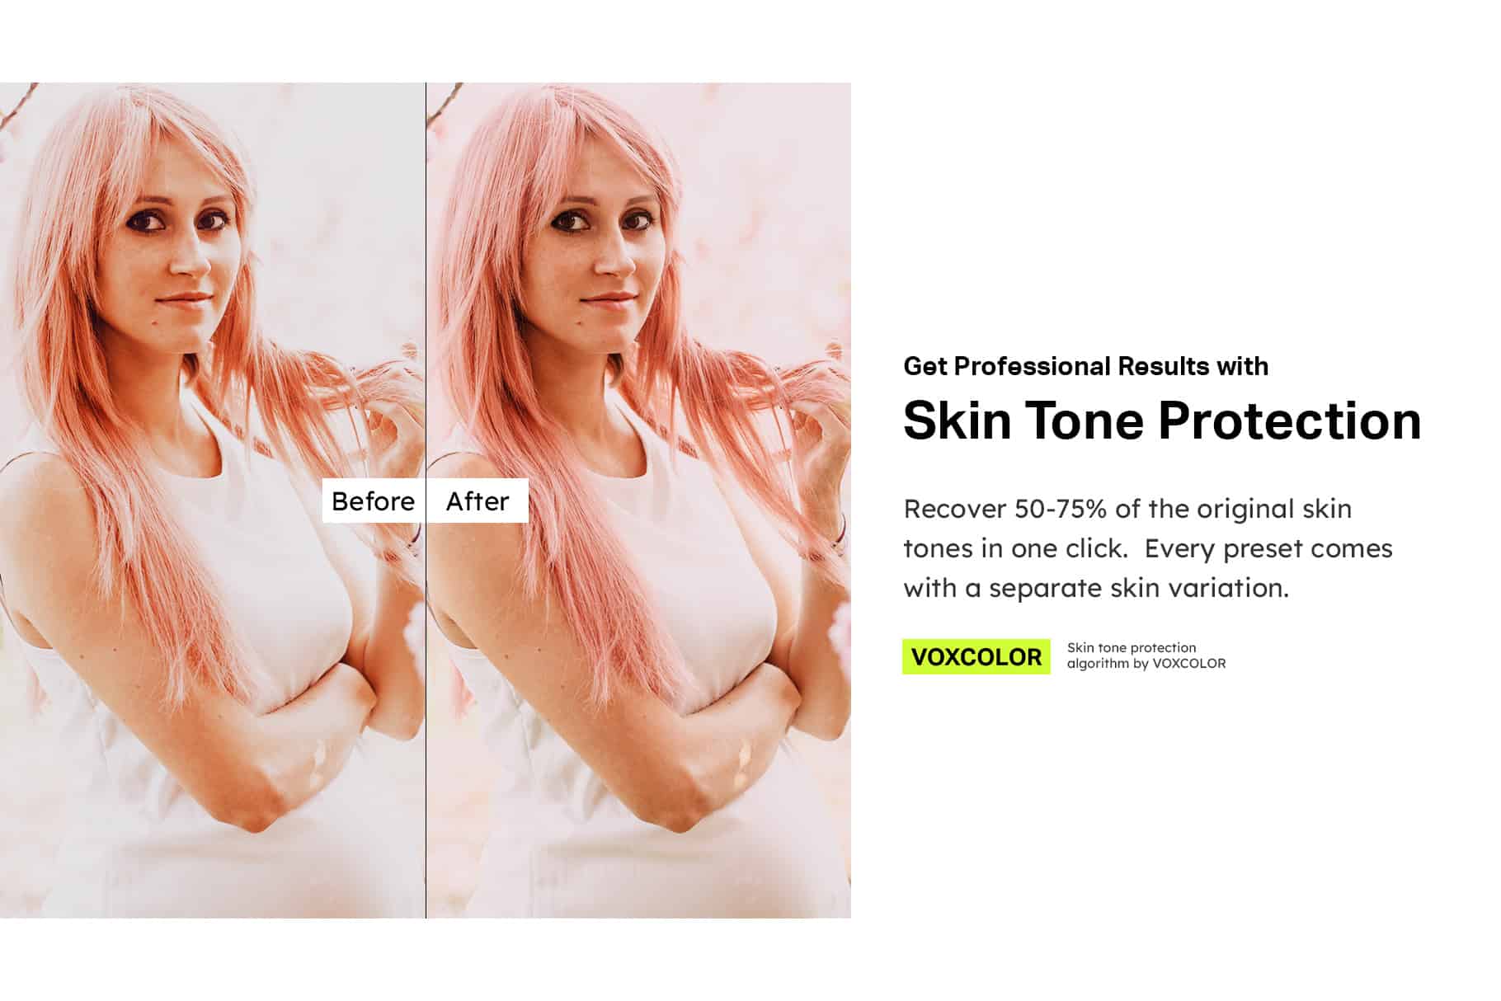Viewport: 1501px width, 1001px height.
Task: Click the VOXCOLOR green logo badge
Action: (976, 656)
